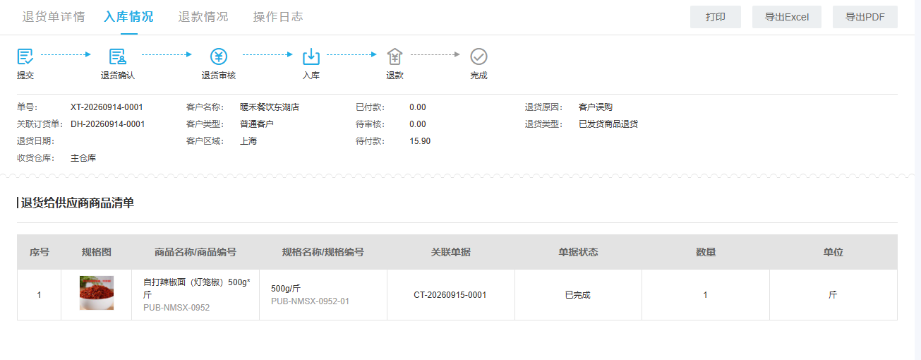Viewport: 921px width, 360px height.
Task: Click the 退货审核 yen review step icon
Action: [219, 56]
